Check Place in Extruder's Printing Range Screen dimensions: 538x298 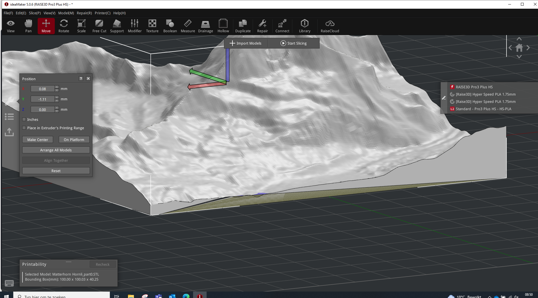click(24, 128)
